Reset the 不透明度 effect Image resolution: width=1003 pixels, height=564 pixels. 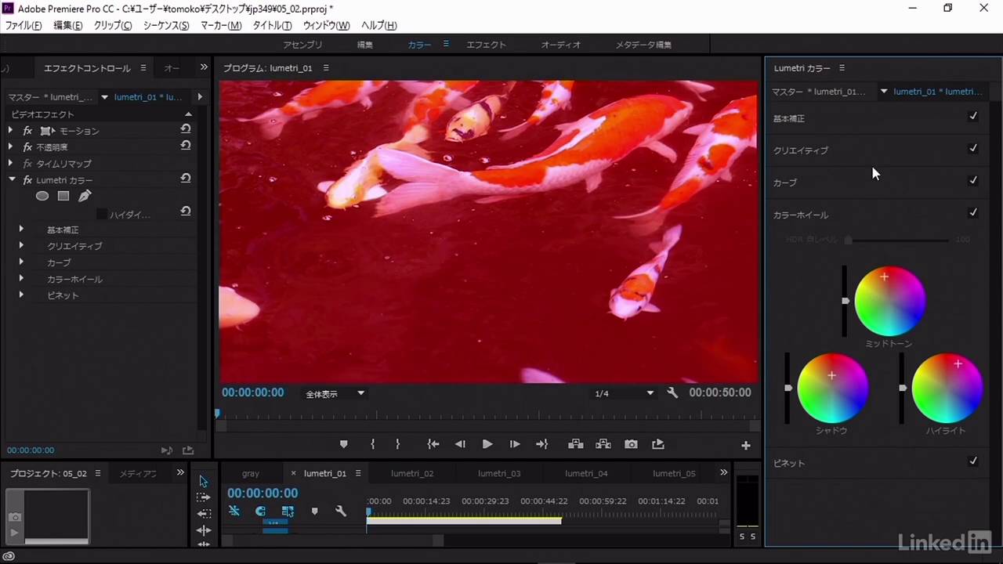[186, 146]
